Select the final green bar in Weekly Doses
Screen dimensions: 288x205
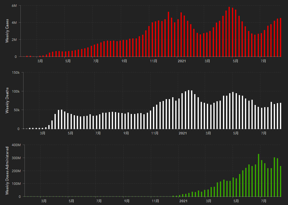[x=281, y=181]
